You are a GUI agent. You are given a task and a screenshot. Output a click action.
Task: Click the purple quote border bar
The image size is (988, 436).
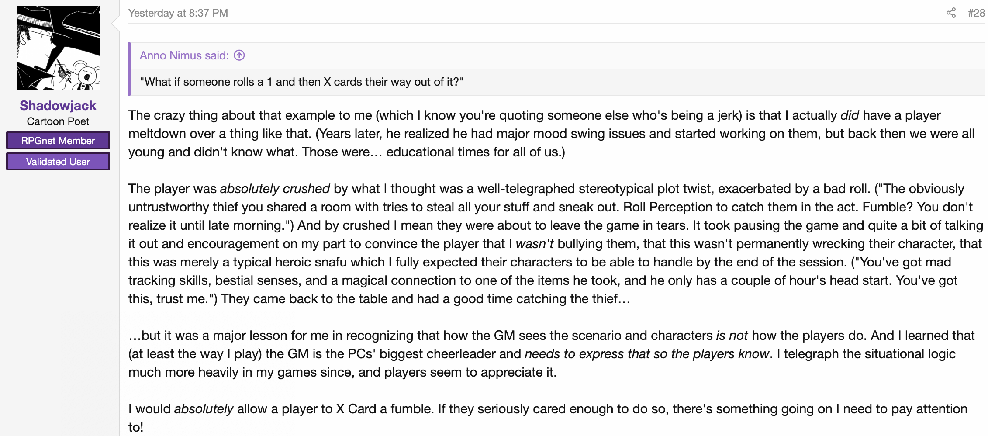point(130,69)
